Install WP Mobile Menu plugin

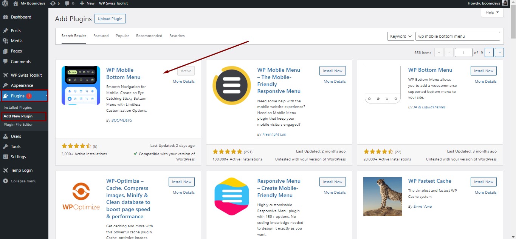(x=333, y=71)
